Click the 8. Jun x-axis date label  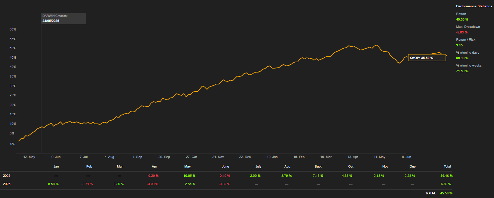pos(406,157)
